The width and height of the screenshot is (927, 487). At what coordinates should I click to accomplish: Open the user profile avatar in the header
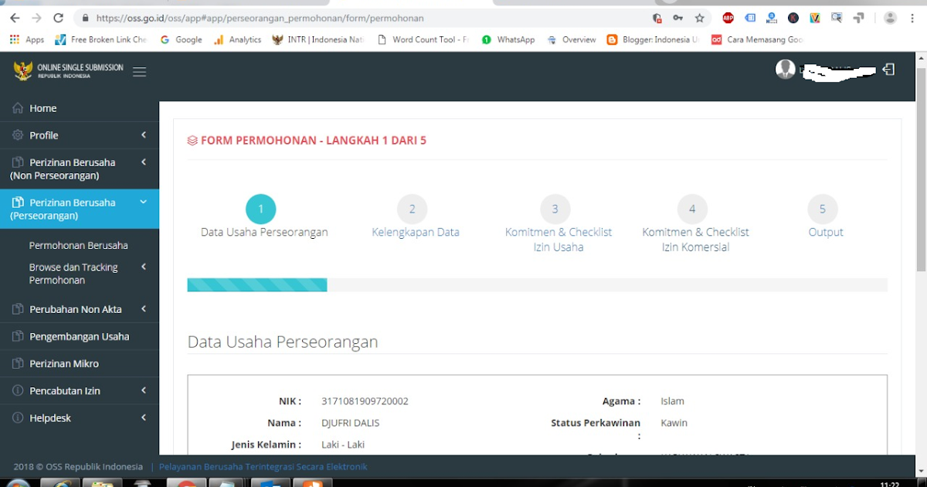click(785, 69)
